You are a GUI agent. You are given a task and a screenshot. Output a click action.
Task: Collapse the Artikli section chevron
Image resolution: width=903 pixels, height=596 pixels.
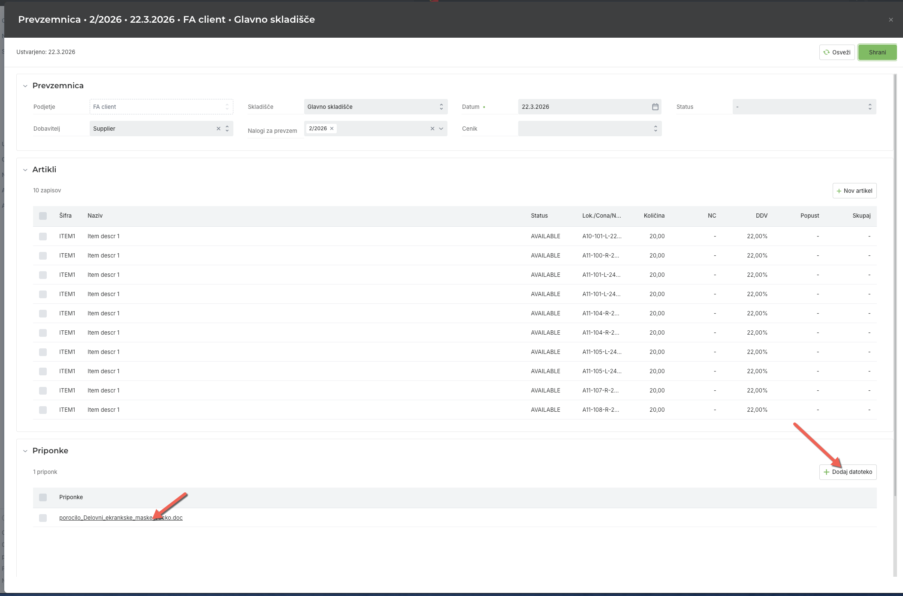coord(25,170)
